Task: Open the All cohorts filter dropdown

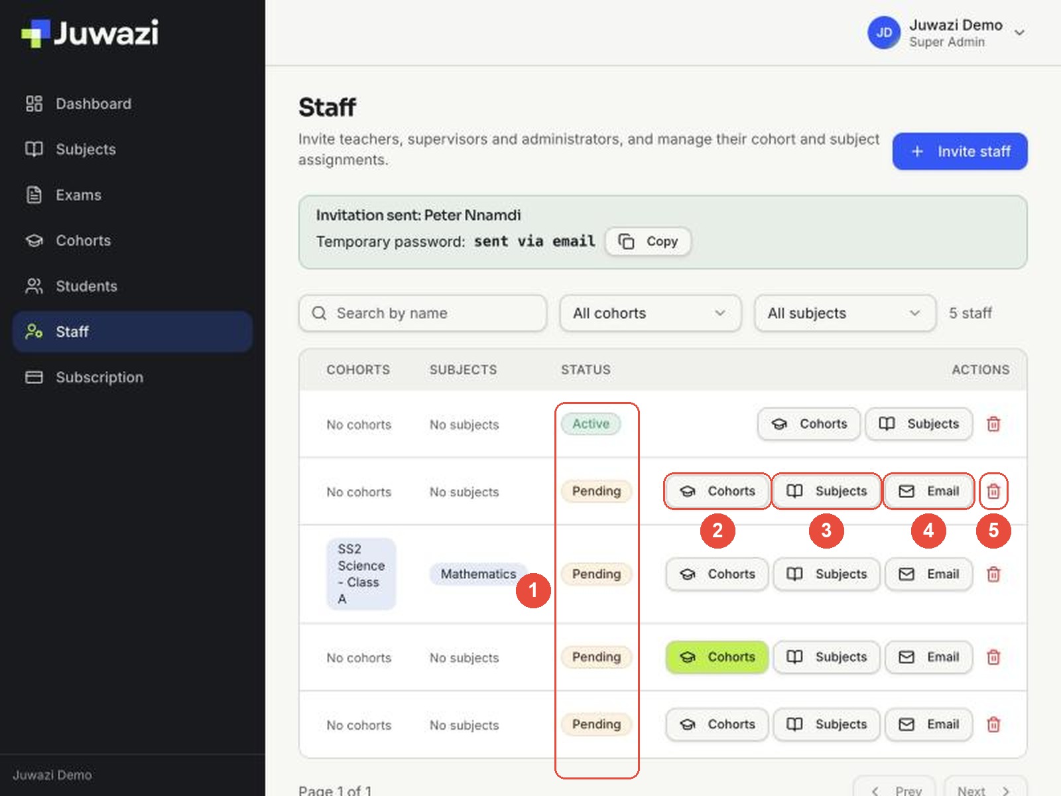Action: 650,313
